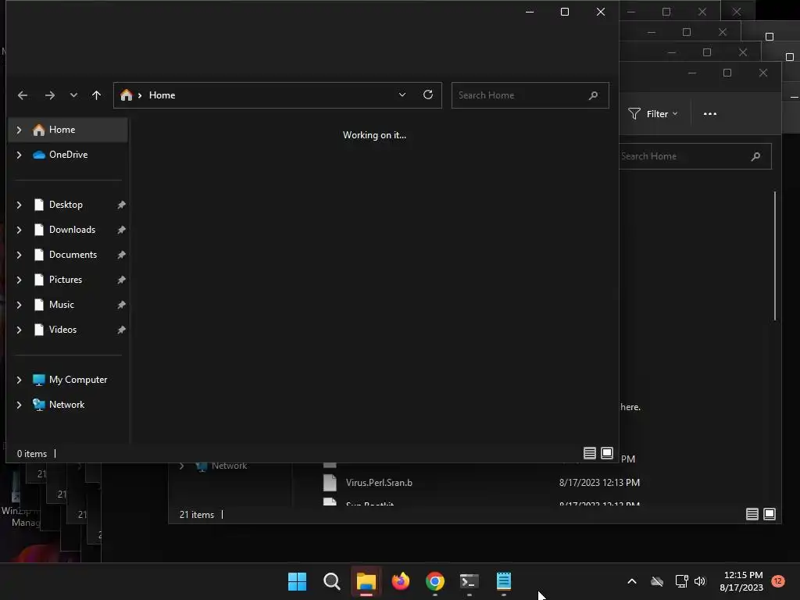Select Network in the front window sidebar
The height and width of the screenshot is (600, 800).
click(66, 405)
